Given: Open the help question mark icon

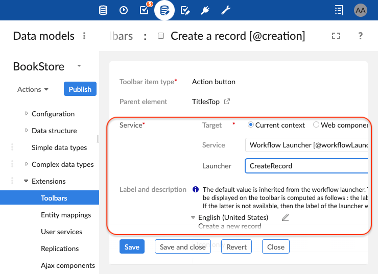Looking at the screenshot, I should (x=361, y=36).
